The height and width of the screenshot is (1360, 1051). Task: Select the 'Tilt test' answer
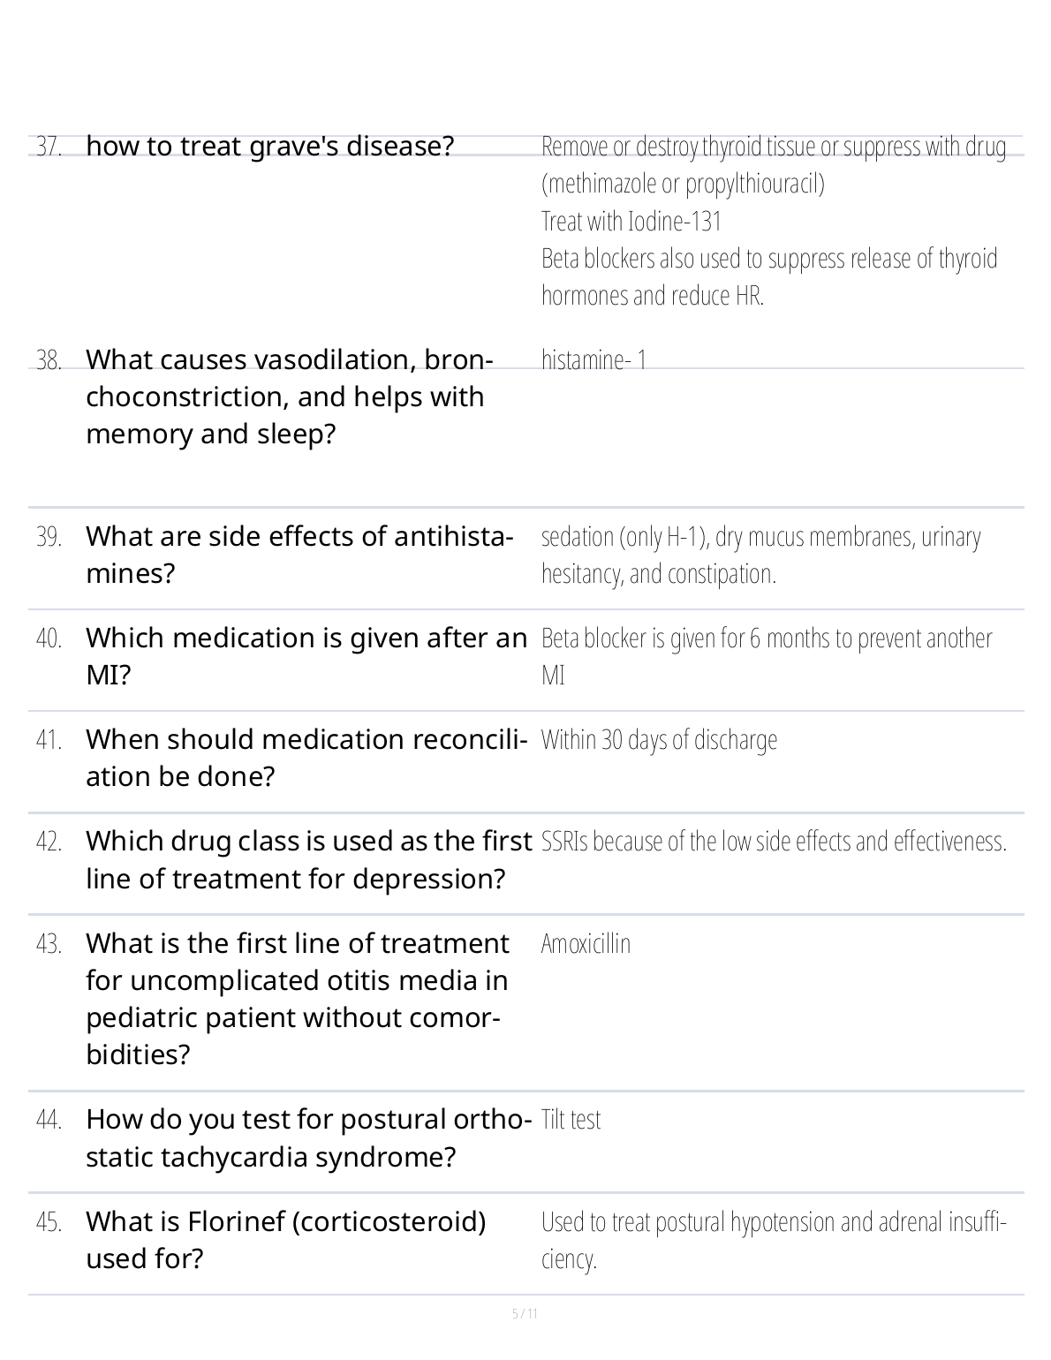(x=571, y=1120)
